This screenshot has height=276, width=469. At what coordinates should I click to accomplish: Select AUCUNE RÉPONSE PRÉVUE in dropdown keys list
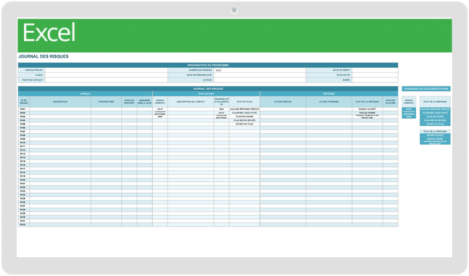coord(435,109)
